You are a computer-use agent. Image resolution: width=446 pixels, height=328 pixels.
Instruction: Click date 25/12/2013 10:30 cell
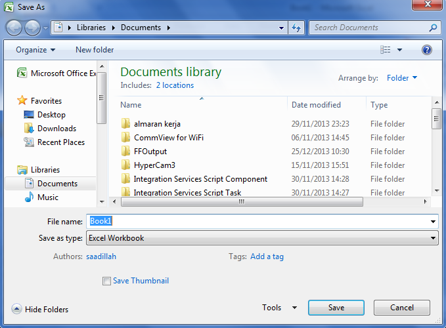click(x=320, y=152)
